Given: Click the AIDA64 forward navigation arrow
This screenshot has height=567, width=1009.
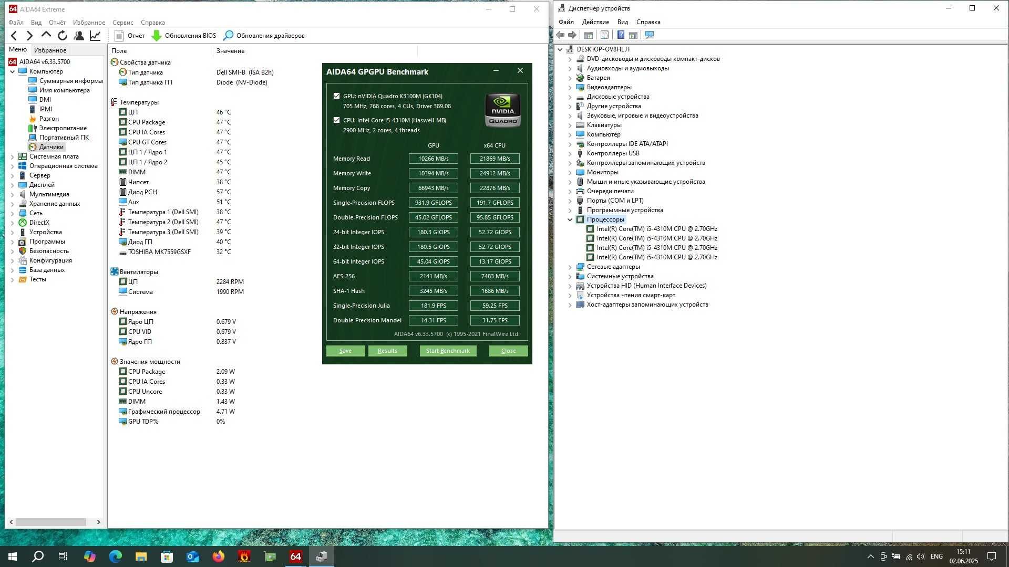Looking at the screenshot, I should coord(30,36).
